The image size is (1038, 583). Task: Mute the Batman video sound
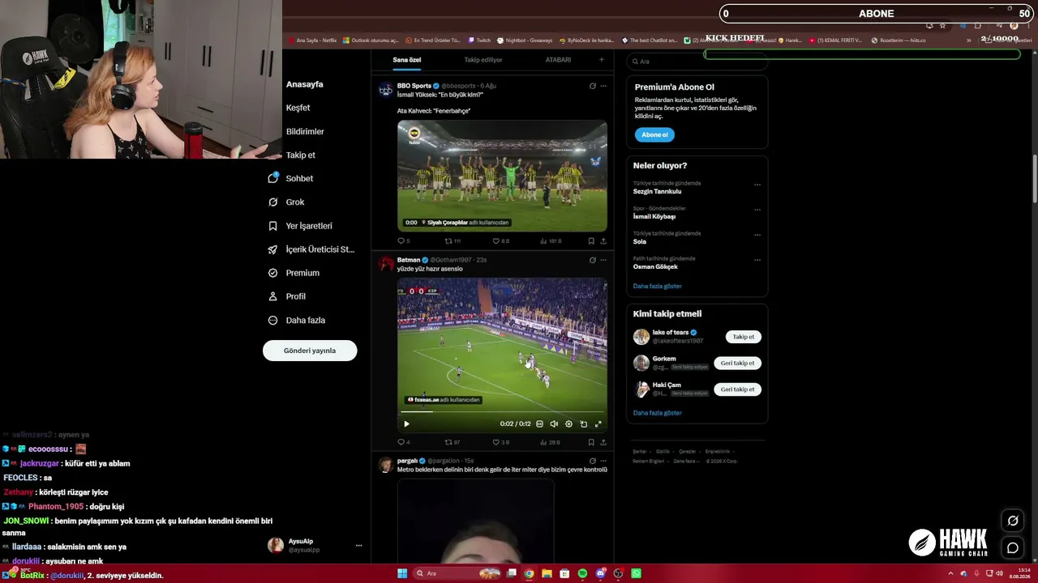(x=554, y=423)
